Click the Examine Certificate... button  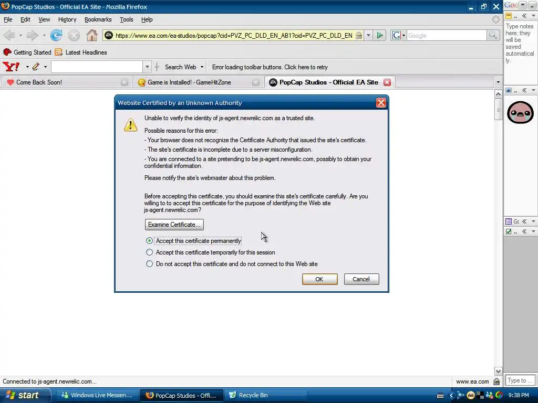pyautogui.click(x=174, y=225)
